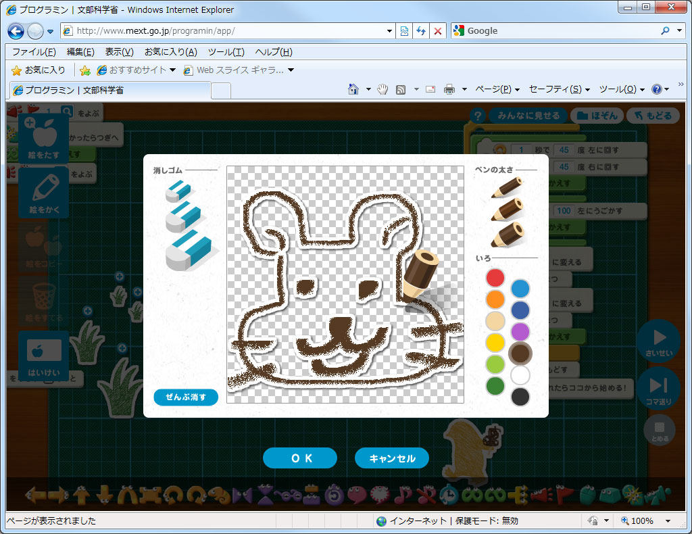Image resolution: width=692 pixels, height=534 pixels.
Task: Select the プログラミン browser tab
Action: (x=110, y=90)
